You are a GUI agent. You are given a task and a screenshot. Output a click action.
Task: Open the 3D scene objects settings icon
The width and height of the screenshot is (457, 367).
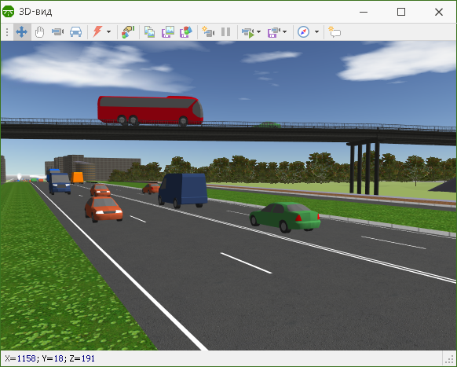coord(128,31)
